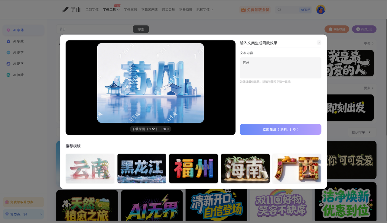Expand the 算力点 34 panel arrow
The width and height of the screenshot is (387, 223).
tap(41, 214)
